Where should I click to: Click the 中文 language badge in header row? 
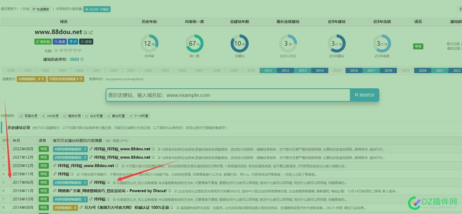(418, 46)
